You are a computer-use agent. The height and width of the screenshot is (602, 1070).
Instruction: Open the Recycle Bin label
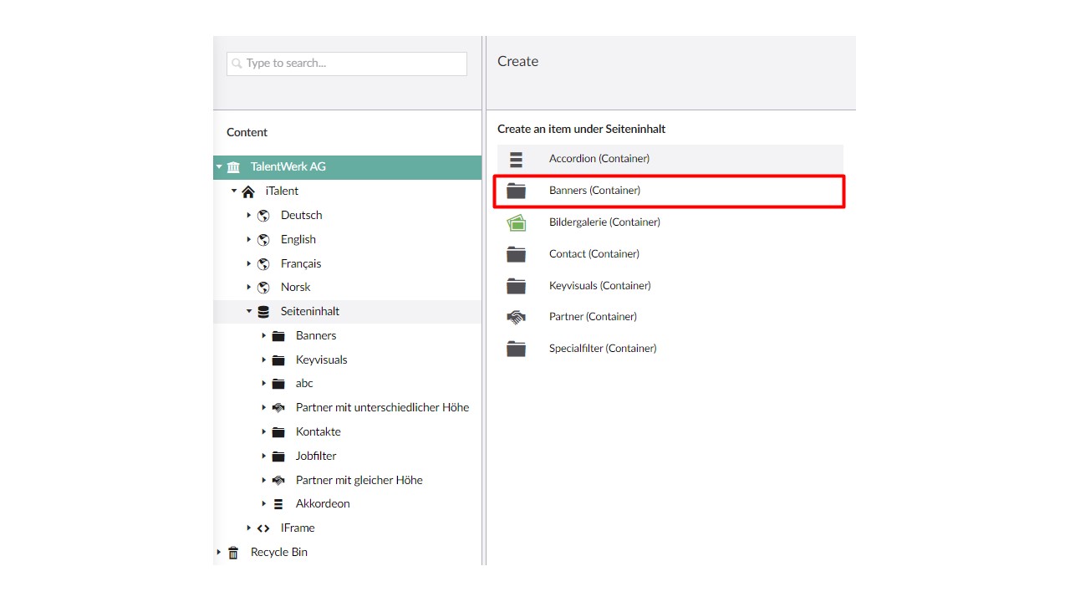tap(279, 553)
